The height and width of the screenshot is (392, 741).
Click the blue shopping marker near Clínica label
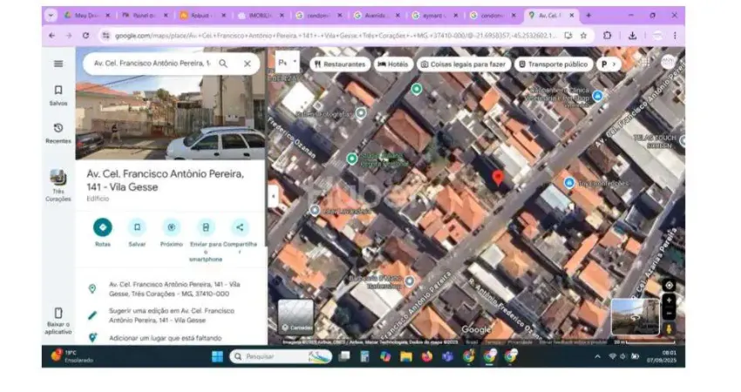(597, 96)
